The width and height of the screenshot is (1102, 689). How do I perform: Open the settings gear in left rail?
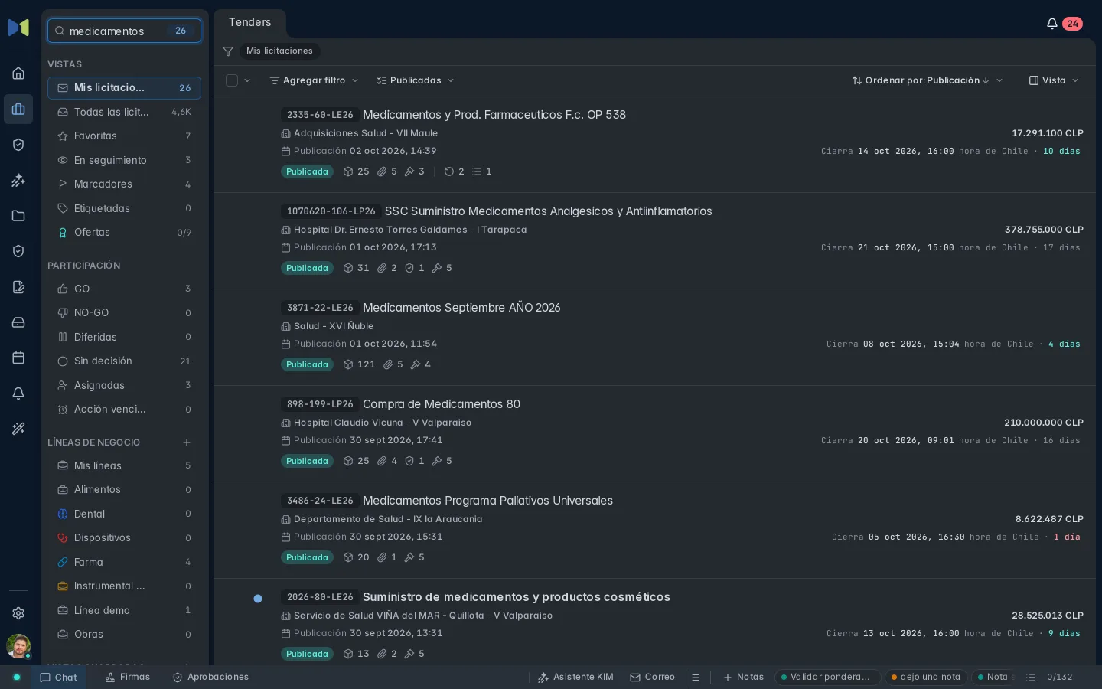(x=18, y=613)
